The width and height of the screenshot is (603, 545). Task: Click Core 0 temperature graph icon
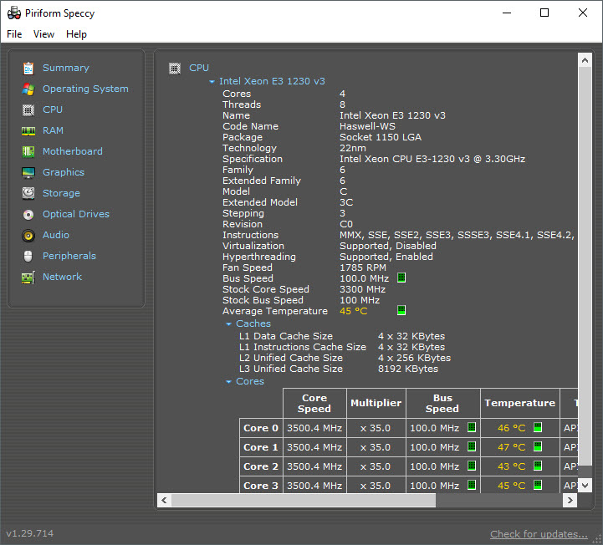pyautogui.click(x=538, y=427)
